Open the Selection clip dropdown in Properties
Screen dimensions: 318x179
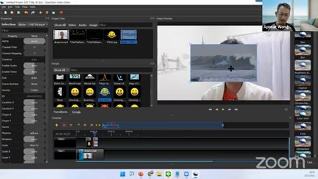click(x=32, y=24)
